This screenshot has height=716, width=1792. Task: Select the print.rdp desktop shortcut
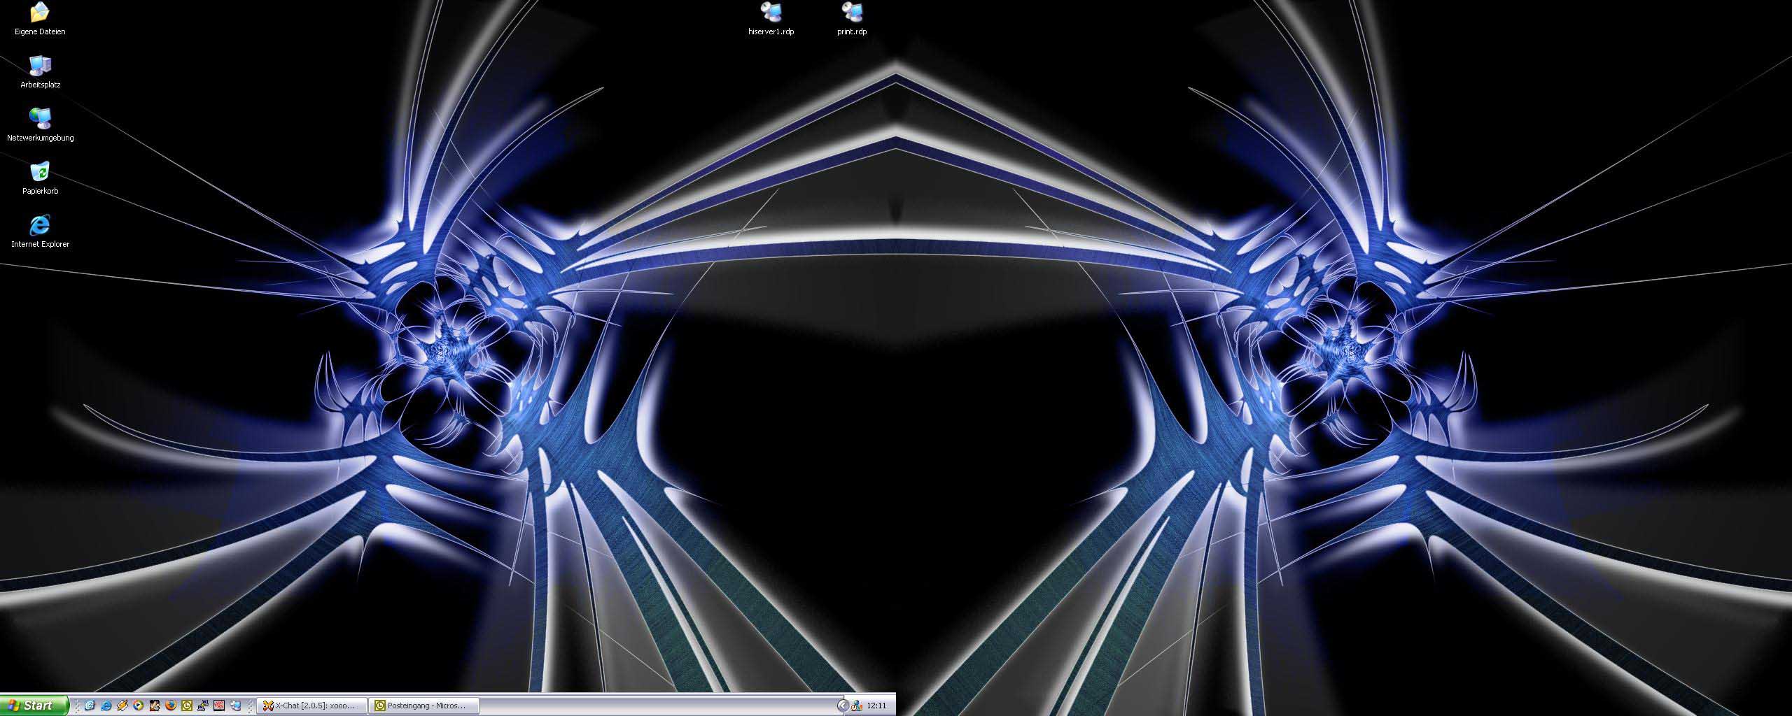[x=852, y=13]
